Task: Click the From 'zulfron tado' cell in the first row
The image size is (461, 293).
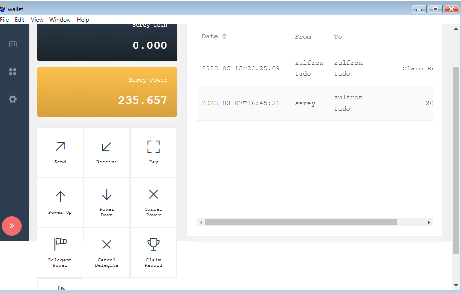Action: coord(309,68)
